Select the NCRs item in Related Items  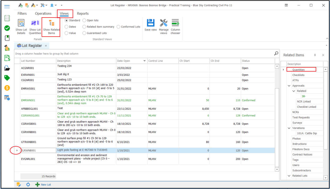[x=296, y=112]
